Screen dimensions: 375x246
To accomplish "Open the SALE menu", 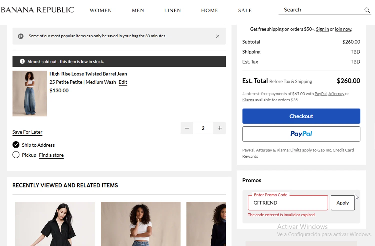I will coord(245,10).
